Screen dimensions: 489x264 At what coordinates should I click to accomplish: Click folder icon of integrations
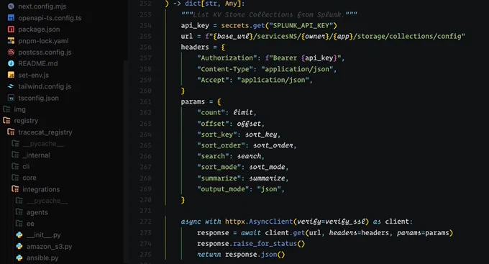pyautogui.click(x=15, y=188)
